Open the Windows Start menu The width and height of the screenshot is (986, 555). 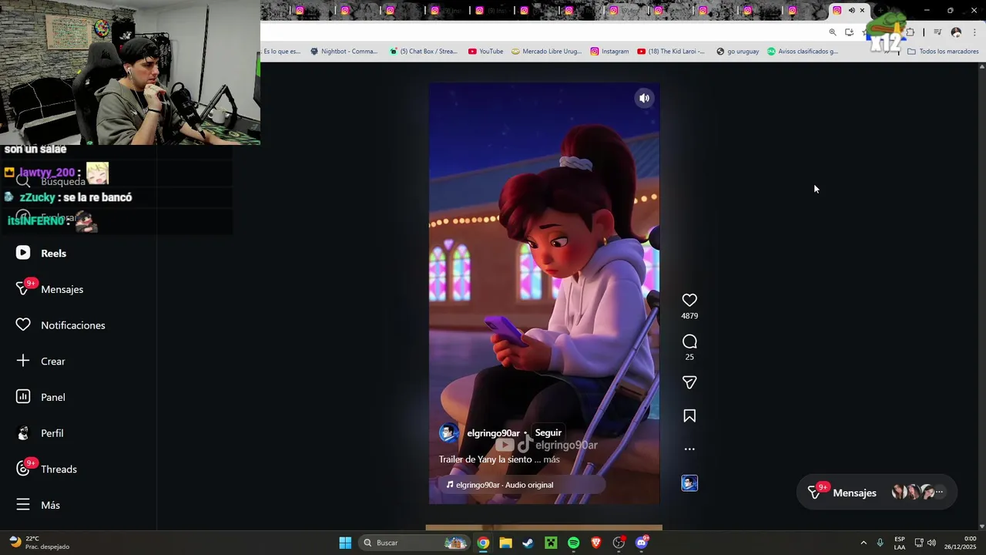[x=345, y=543]
